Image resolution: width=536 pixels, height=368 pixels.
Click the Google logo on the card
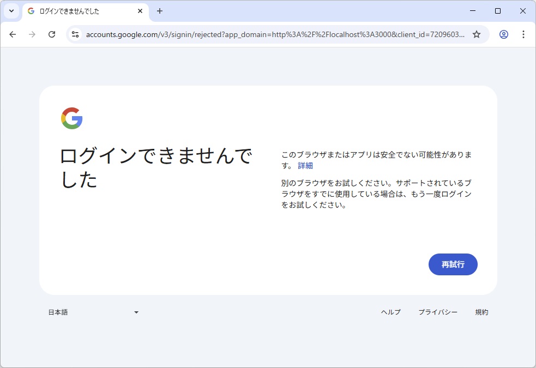click(72, 118)
